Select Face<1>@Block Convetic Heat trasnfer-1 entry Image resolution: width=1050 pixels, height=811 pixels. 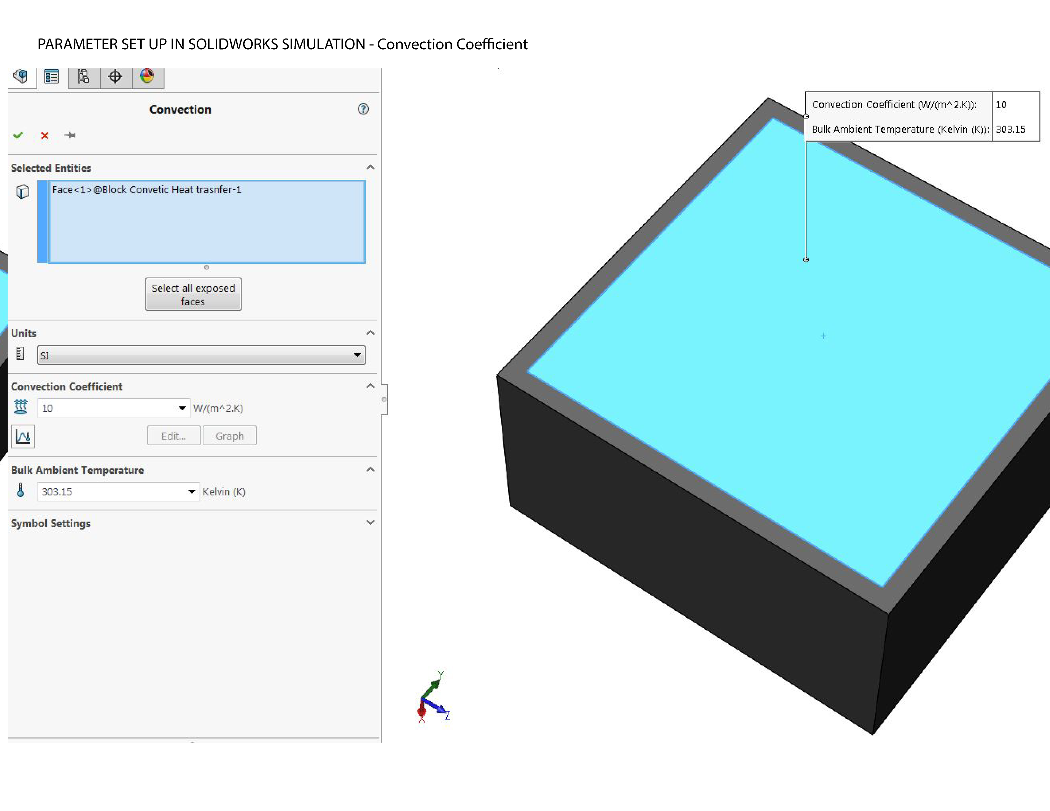(x=147, y=190)
